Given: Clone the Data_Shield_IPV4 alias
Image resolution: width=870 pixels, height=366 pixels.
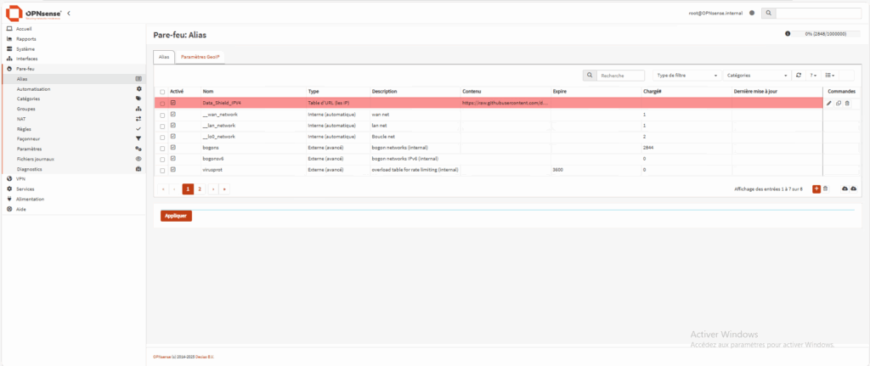Looking at the screenshot, I should pyautogui.click(x=838, y=103).
